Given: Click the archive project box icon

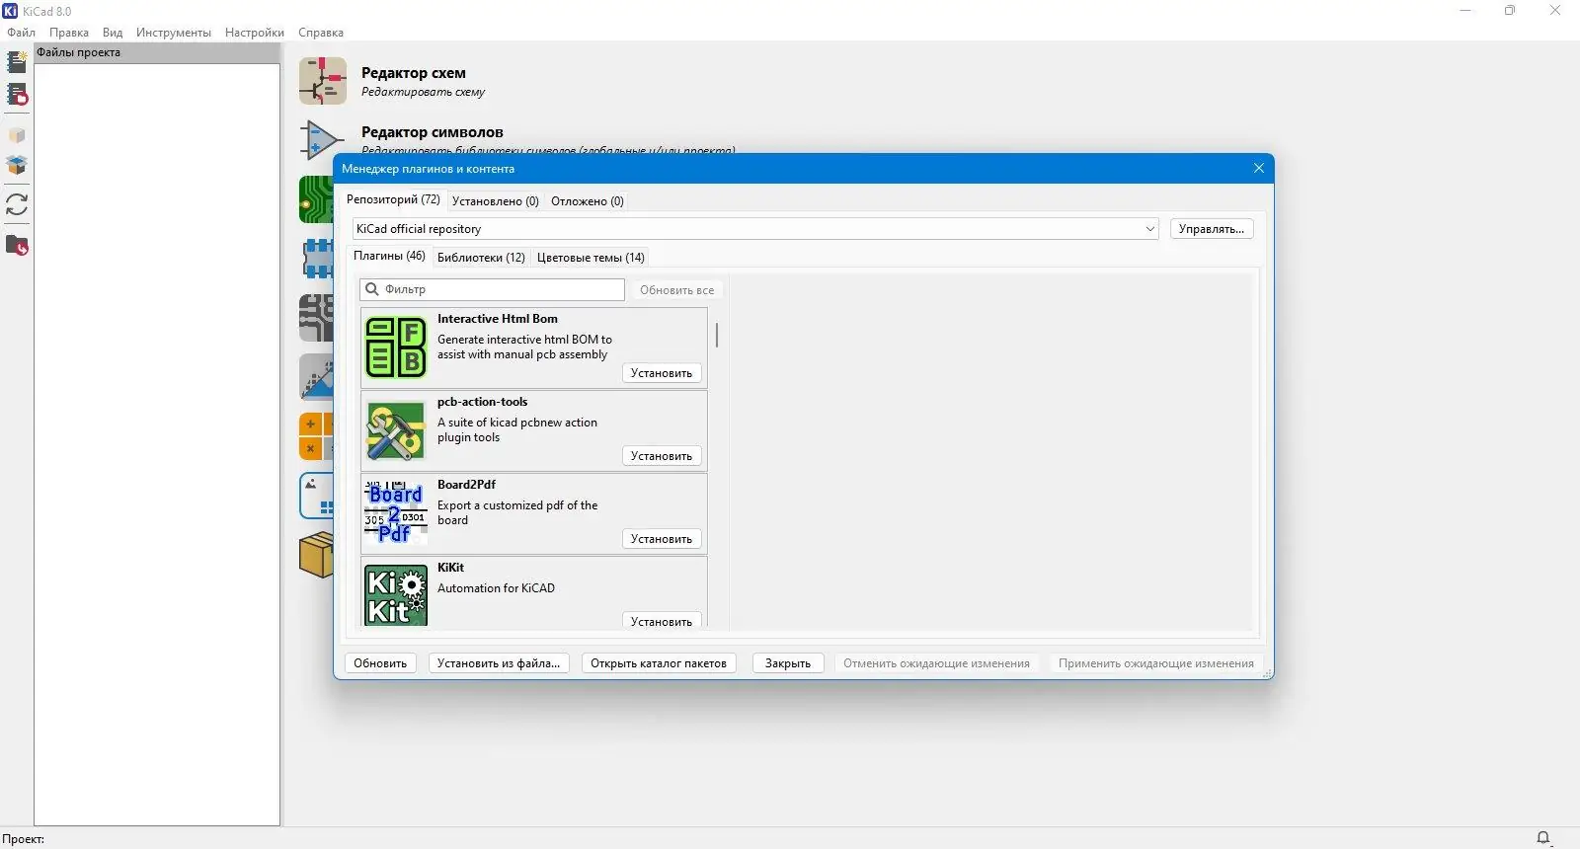Looking at the screenshot, I should [x=17, y=135].
